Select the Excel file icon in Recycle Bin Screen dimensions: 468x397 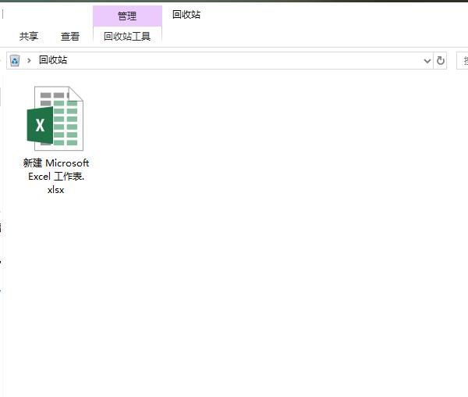(55, 118)
